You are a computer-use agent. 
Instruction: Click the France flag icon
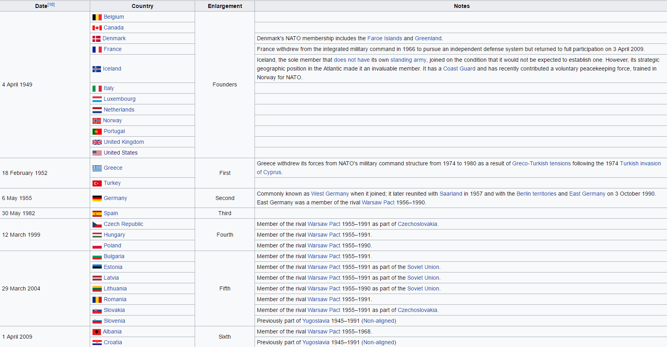pos(97,49)
